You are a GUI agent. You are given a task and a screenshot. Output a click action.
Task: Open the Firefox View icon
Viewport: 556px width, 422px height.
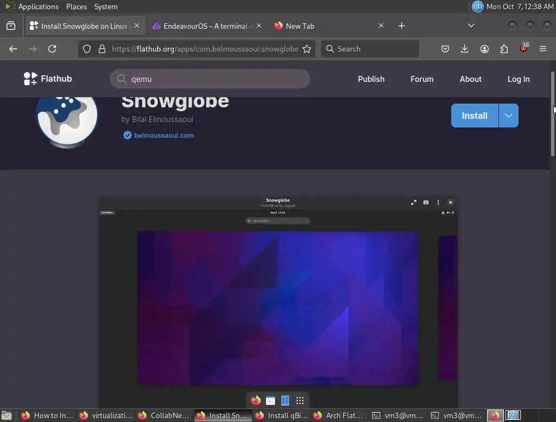click(x=11, y=26)
